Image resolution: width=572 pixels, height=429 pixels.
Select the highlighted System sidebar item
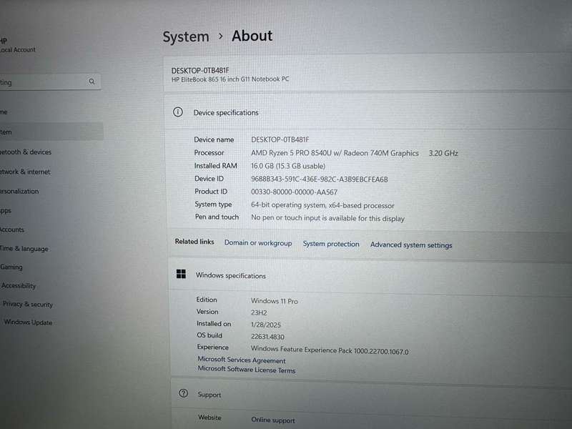pyautogui.click(x=51, y=132)
